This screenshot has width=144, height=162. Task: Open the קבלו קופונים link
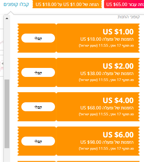pos(16,4)
